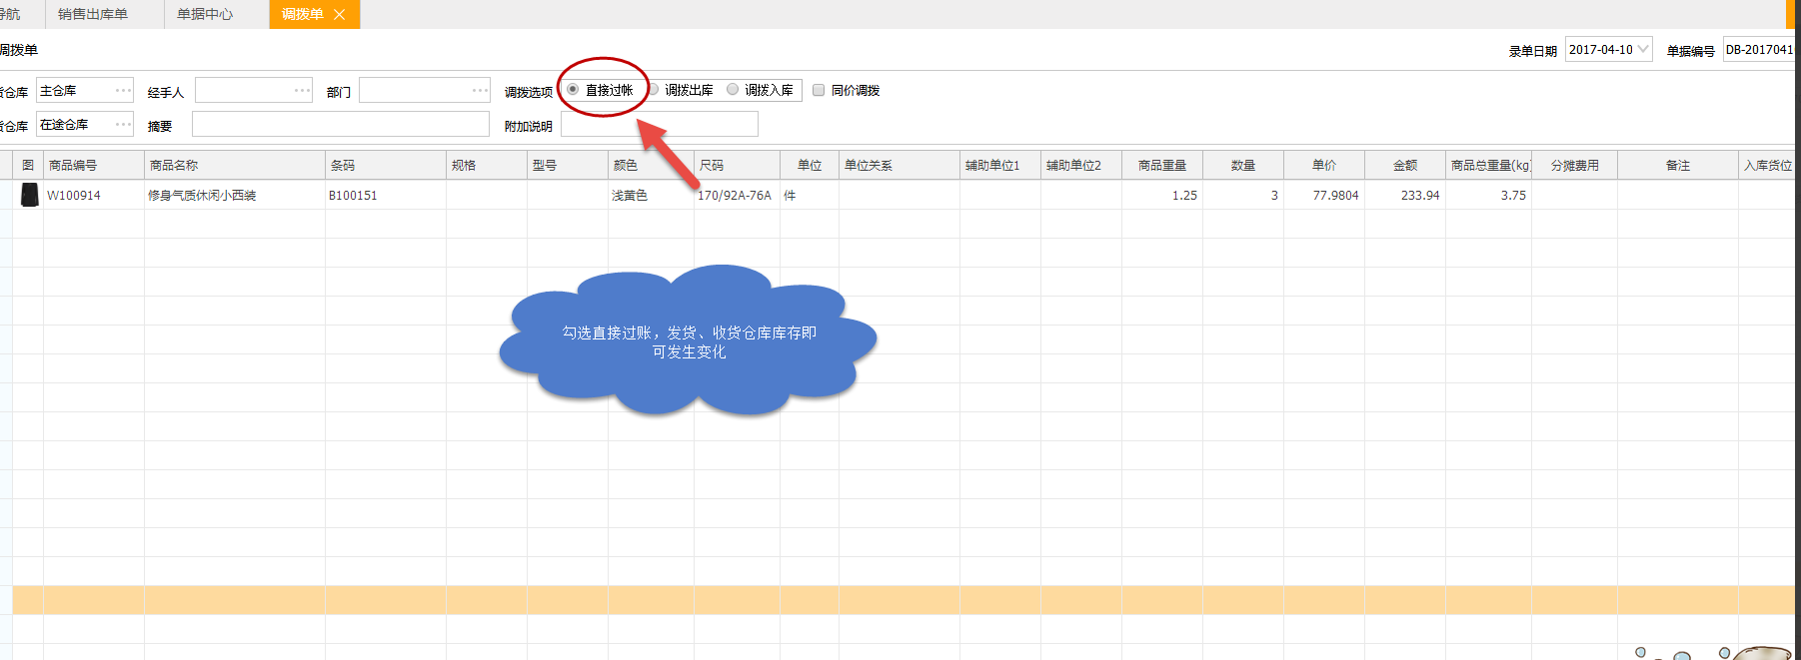Click the 件 unit cell
Image resolution: width=1801 pixels, height=660 pixels.
[810, 195]
